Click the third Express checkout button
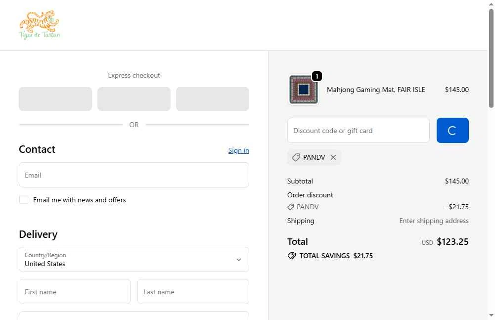 (213, 99)
